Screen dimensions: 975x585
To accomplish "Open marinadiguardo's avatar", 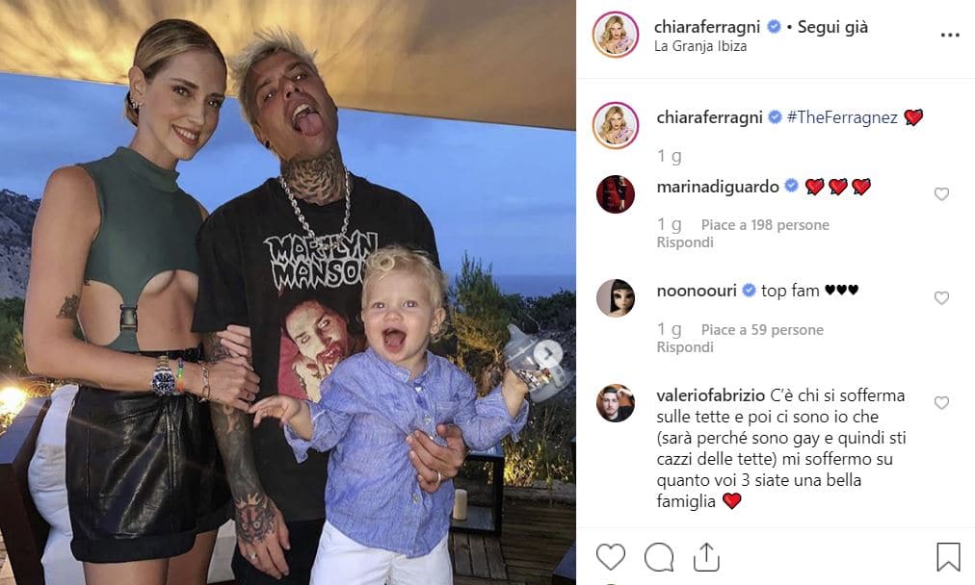I will point(616,194).
